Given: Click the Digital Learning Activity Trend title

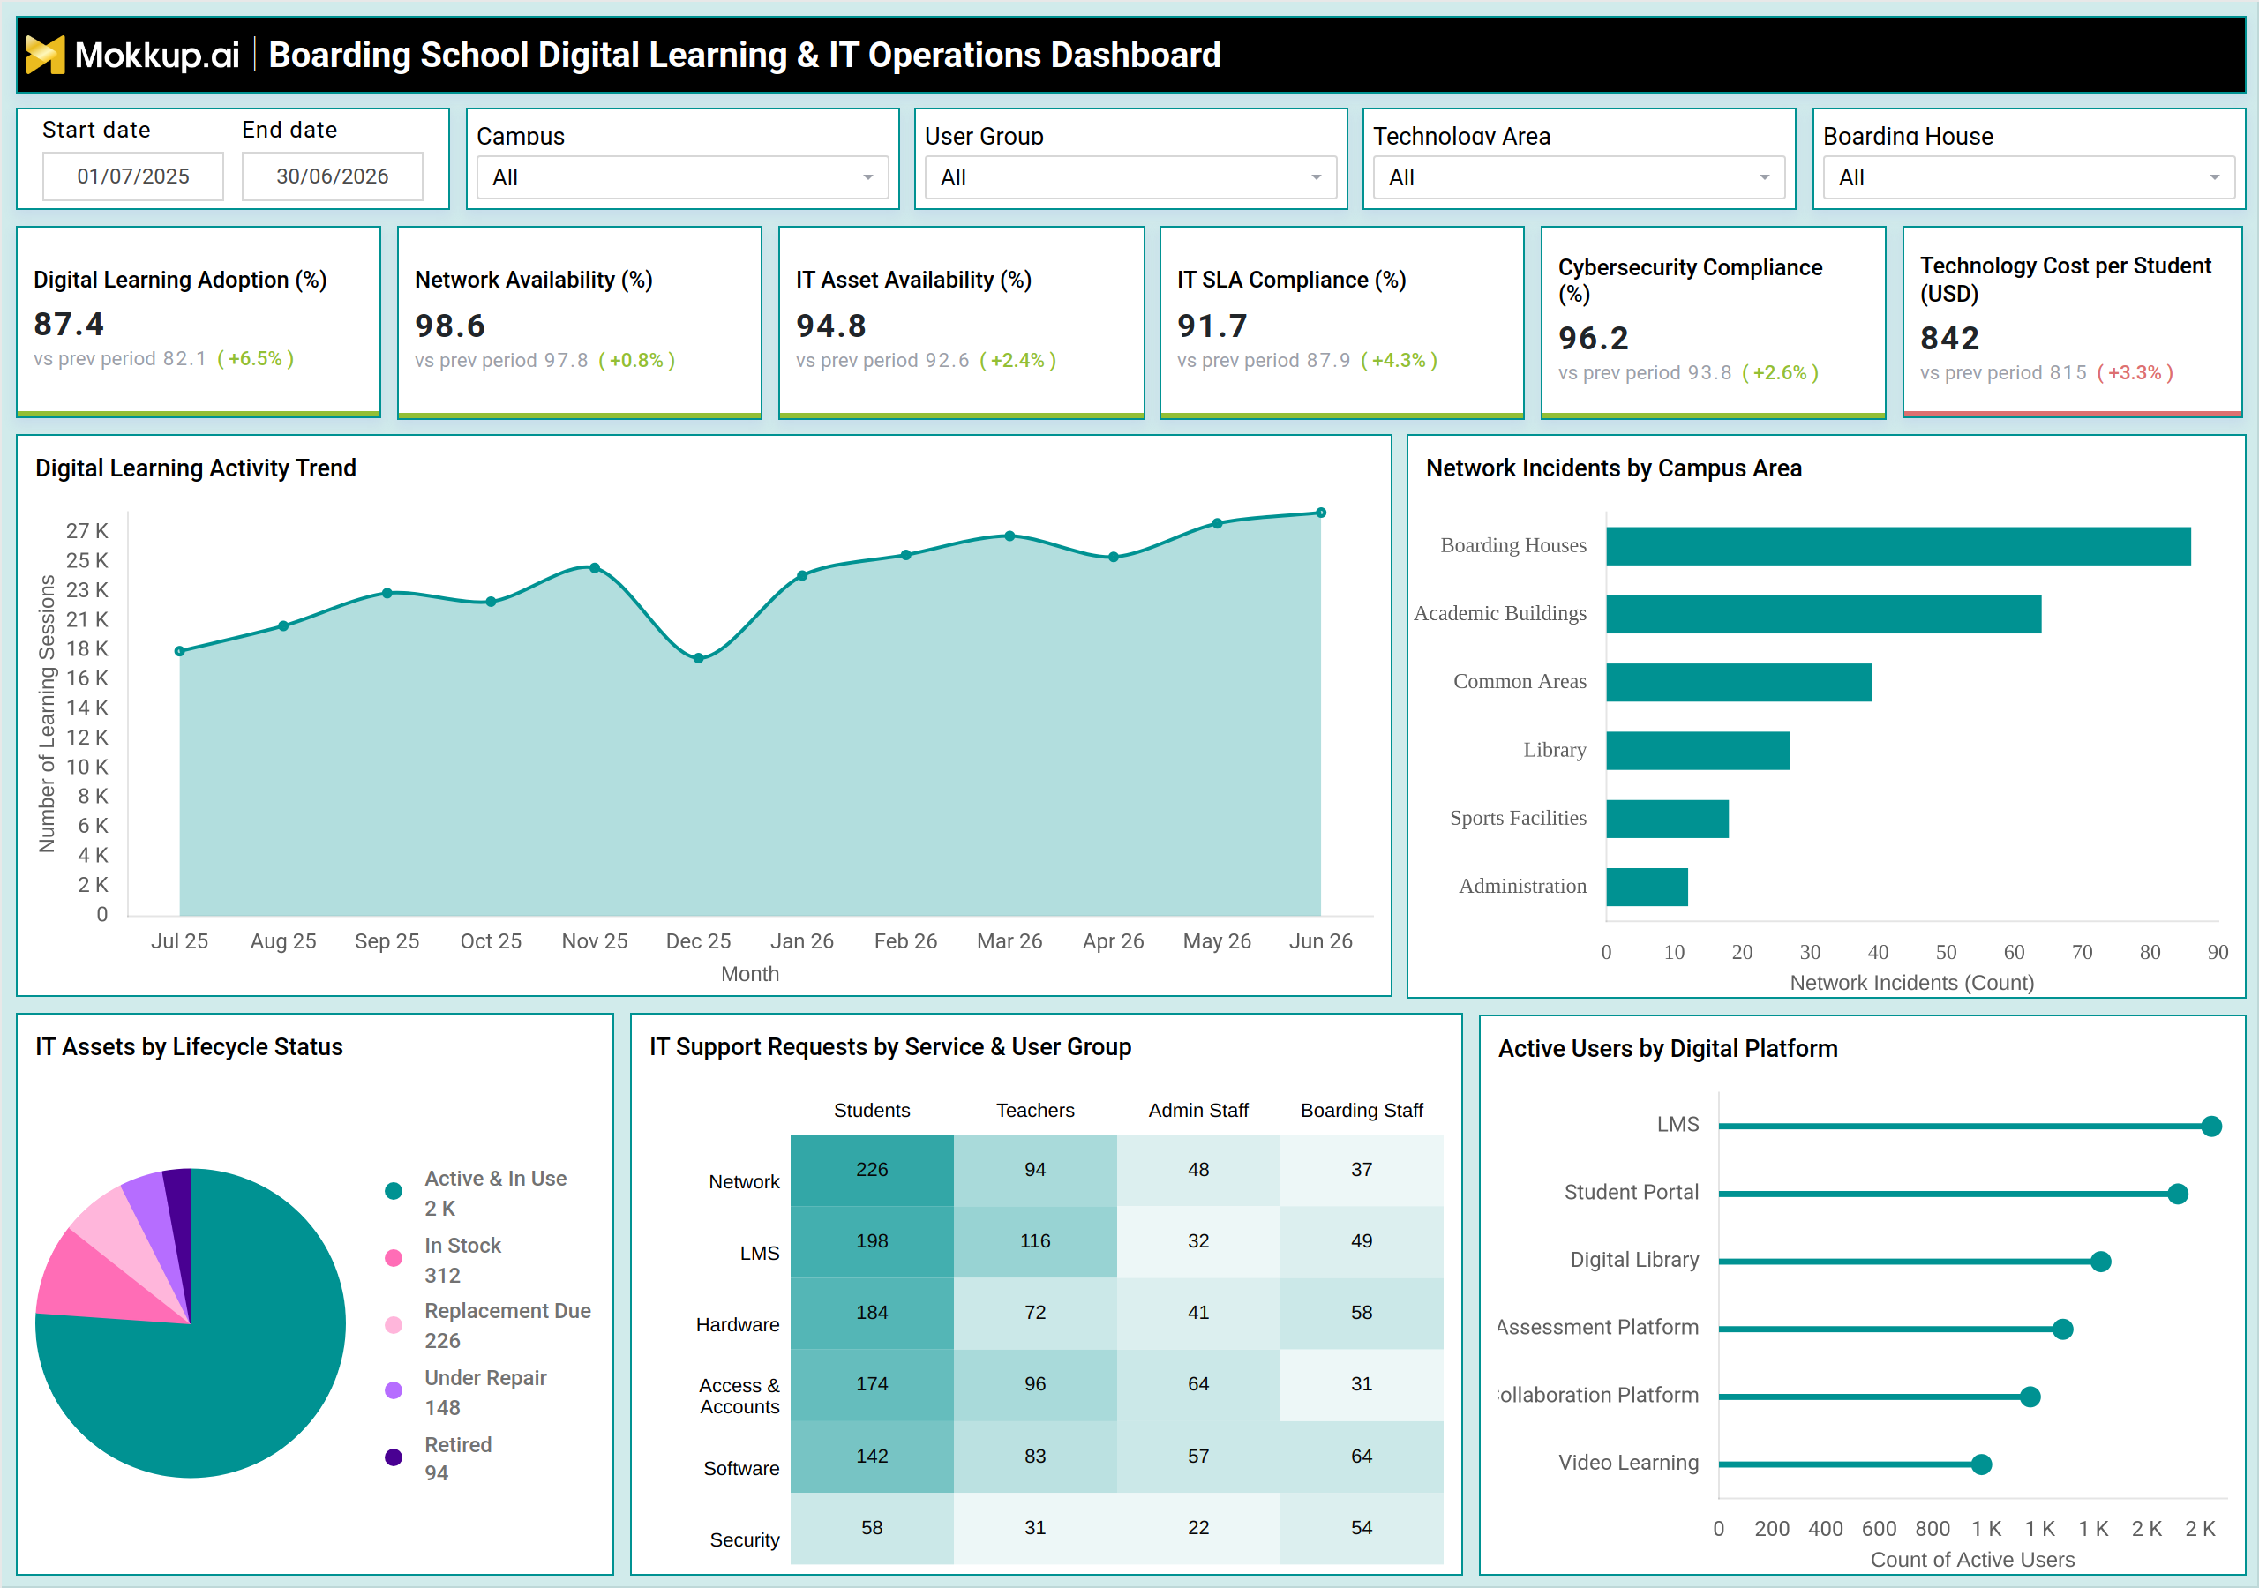Looking at the screenshot, I should pos(196,468).
